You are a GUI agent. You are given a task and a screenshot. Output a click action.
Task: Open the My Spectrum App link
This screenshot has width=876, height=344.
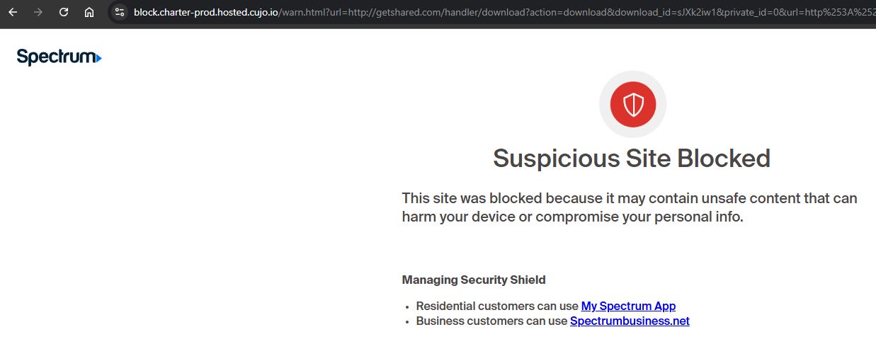[628, 306]
